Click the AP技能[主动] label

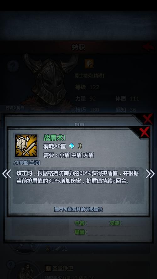tap(27, 163)
